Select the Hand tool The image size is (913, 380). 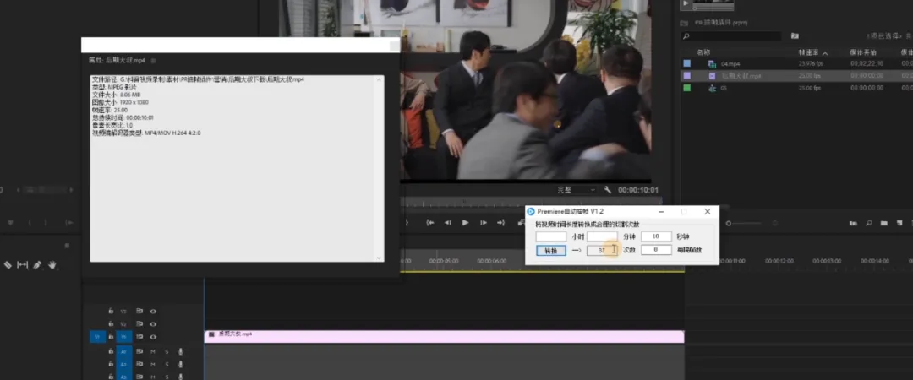52,265
